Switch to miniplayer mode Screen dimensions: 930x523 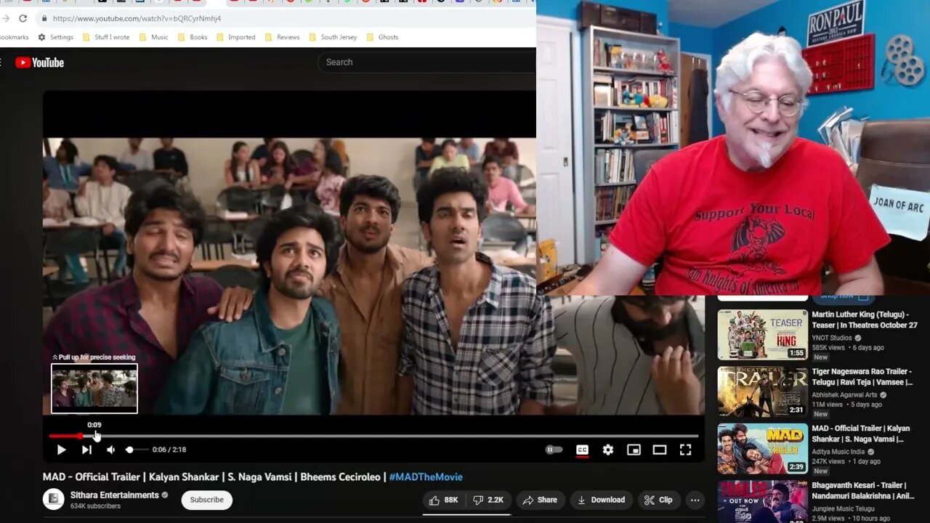[634, 450]
